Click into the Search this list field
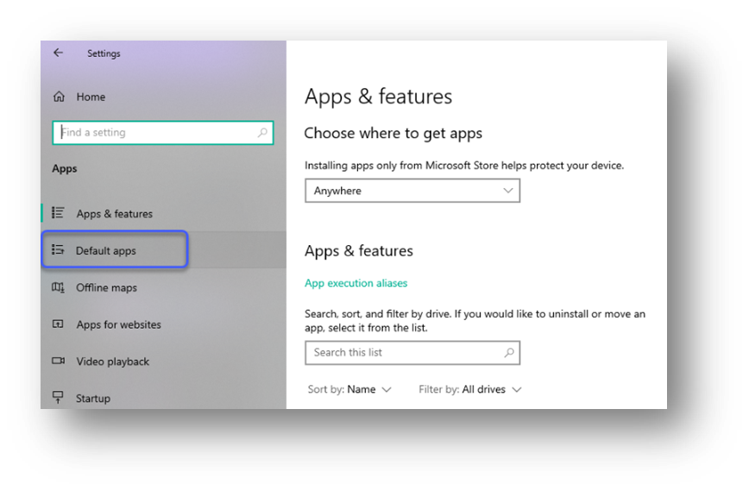 click(x=401, y=352)
